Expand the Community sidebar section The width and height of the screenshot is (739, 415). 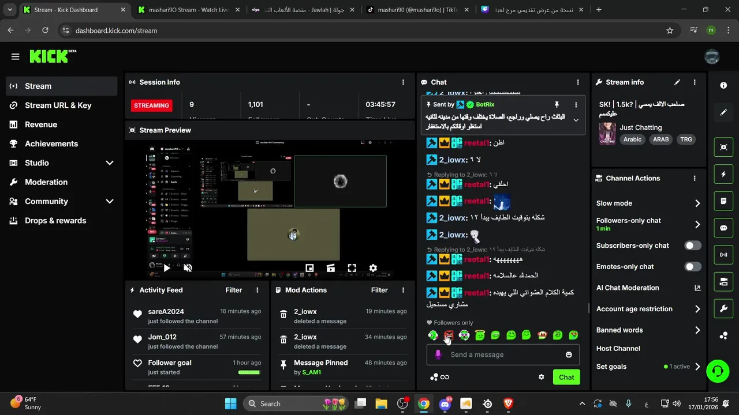(x=110, y=201)
